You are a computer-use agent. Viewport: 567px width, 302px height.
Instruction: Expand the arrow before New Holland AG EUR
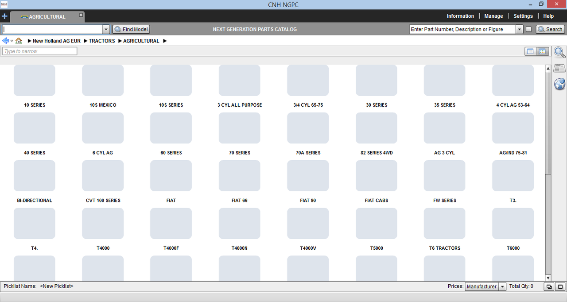29,41
